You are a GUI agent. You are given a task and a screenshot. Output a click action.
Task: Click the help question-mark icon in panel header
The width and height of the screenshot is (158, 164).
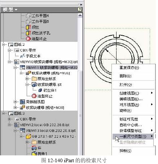pos(80,9)
